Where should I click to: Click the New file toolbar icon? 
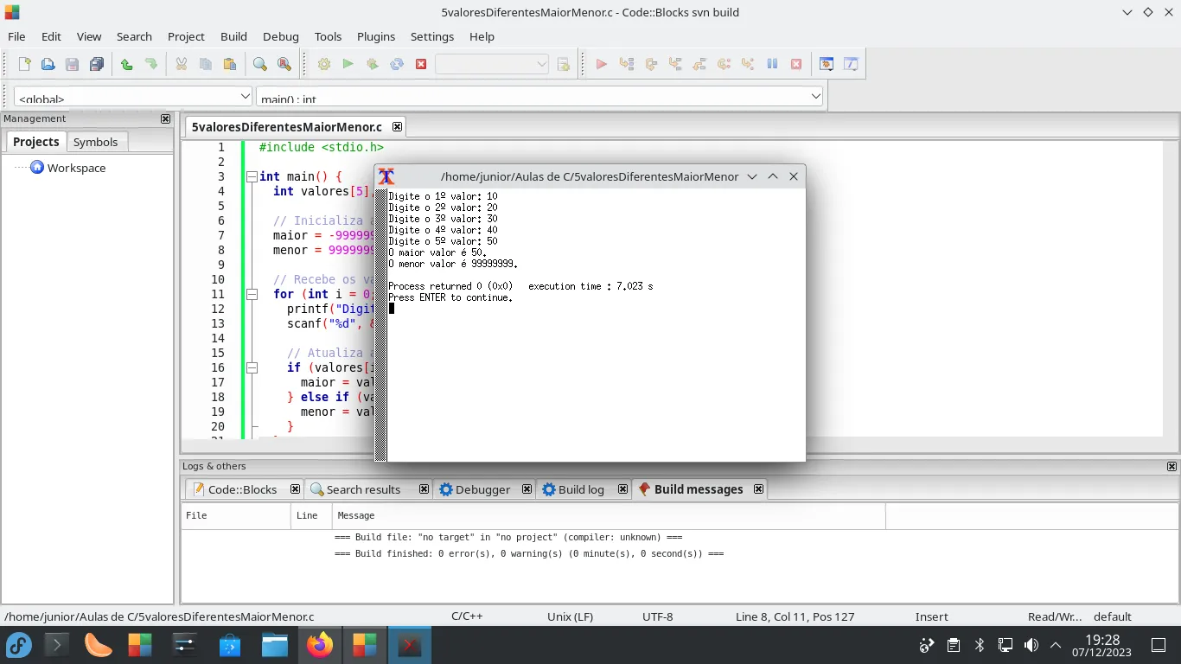[x=25, y=64]
